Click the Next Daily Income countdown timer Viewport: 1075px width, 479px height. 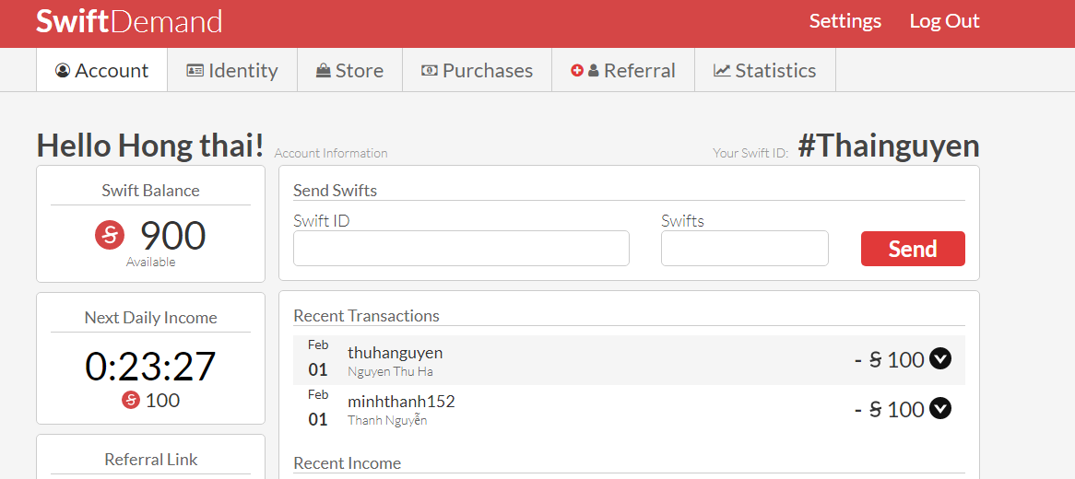point(150,366)
